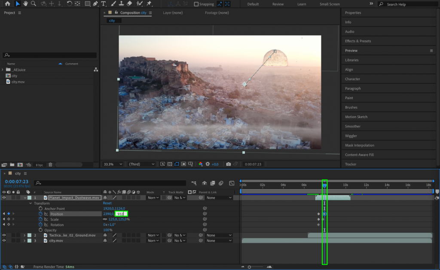This screenshot has height=270, width=440.
Task: Lock the Planet_Impact_Dustwave.mov layer
Action: (x=18, y=197)
